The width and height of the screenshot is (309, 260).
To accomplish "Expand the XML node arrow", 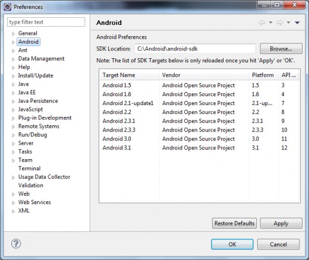I will point(13,211).
